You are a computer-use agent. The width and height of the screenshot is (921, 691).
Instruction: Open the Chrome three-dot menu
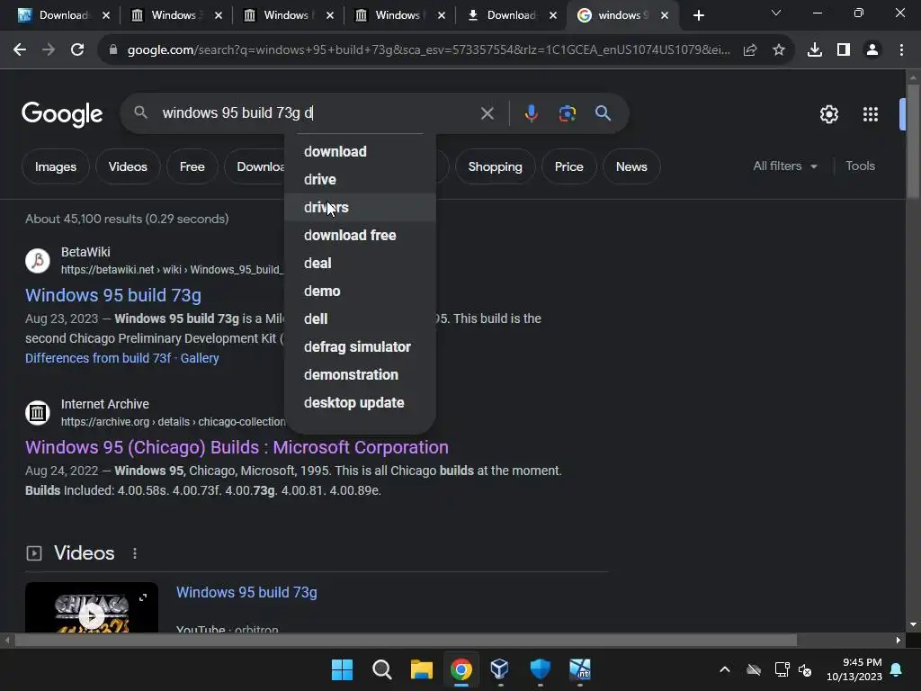[x=901, y=50]
